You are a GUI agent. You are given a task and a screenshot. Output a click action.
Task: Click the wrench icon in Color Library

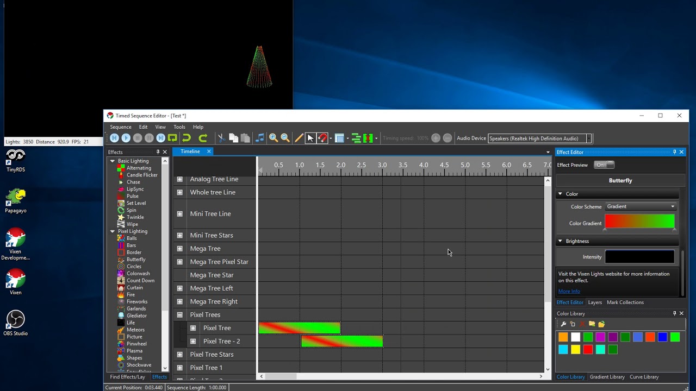tap(563, 324)
